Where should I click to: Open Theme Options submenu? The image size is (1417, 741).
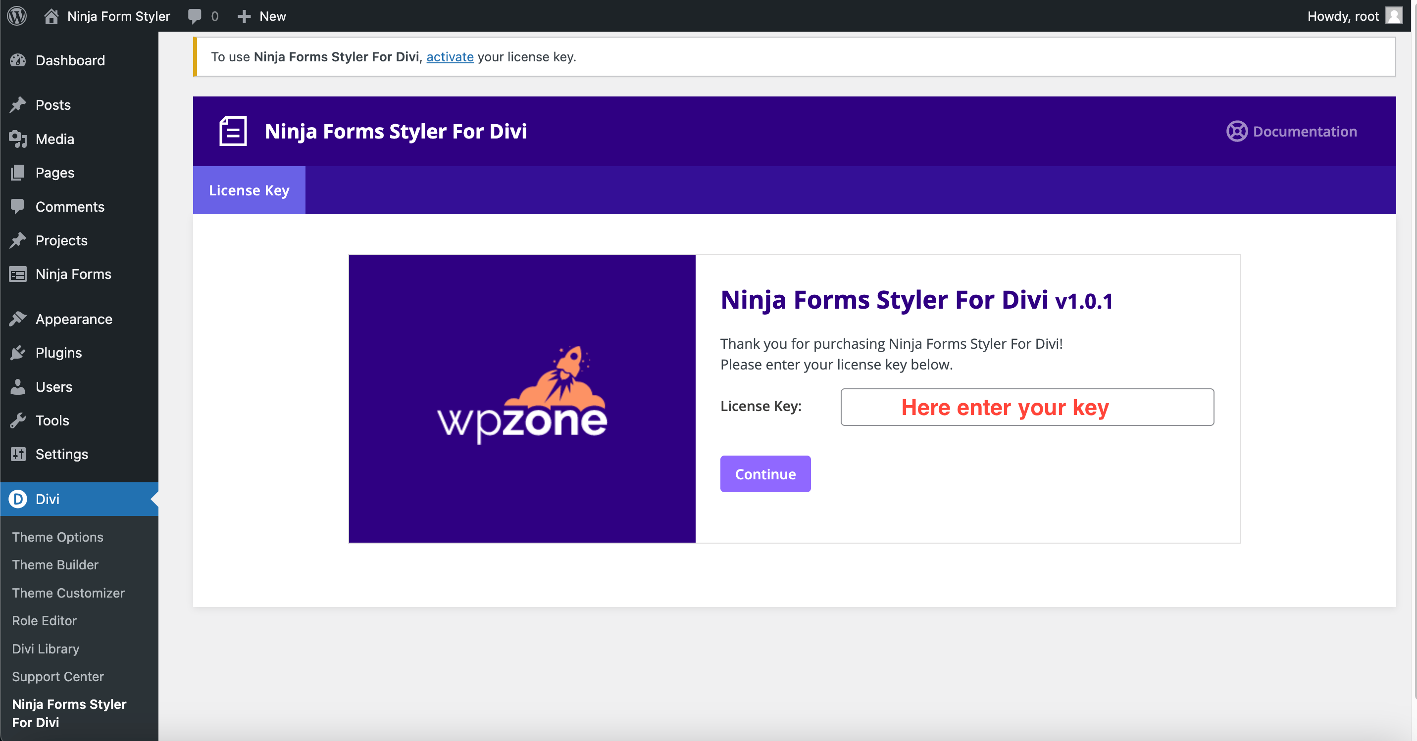tap(58, 537)
